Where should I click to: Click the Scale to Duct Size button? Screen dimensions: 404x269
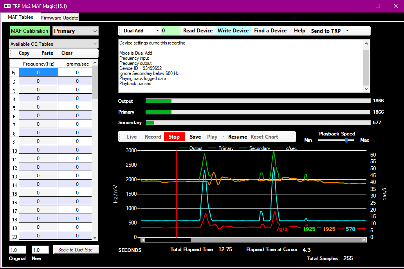tap(76, 250)
